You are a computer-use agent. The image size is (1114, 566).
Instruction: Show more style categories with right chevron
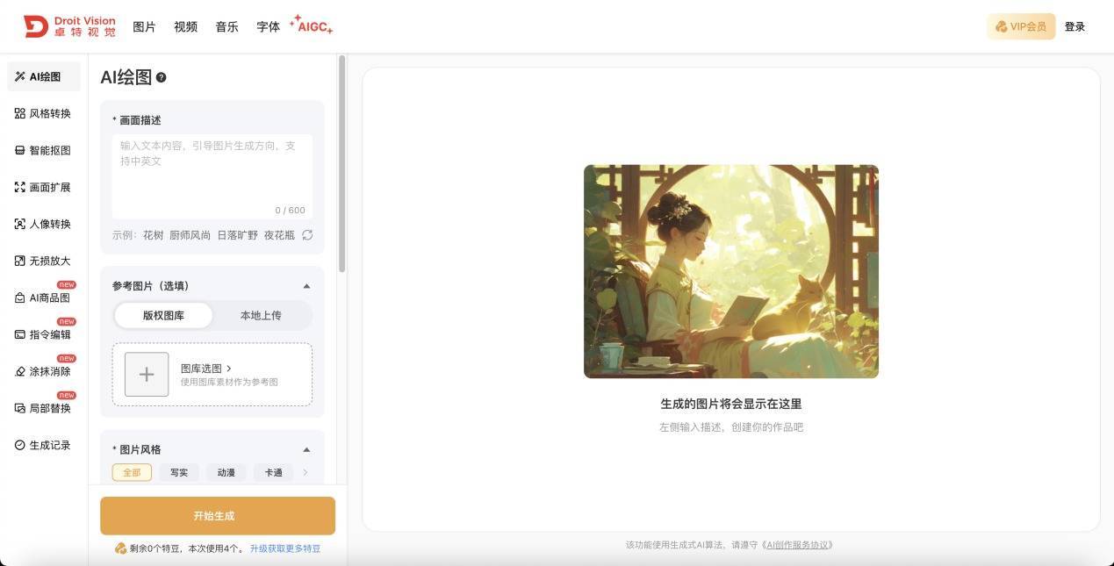(x=305, y=472)
